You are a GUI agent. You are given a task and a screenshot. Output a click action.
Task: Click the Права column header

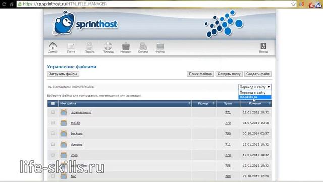228,103
